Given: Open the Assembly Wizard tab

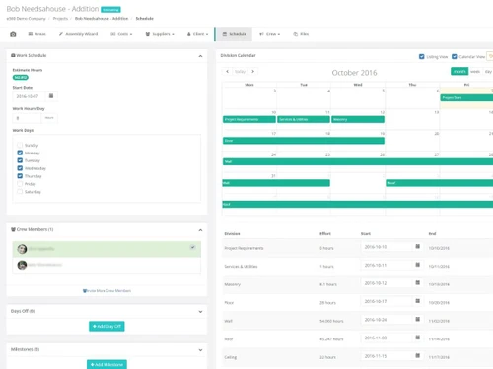Looking at the screenshot, I should click(78, 34).
